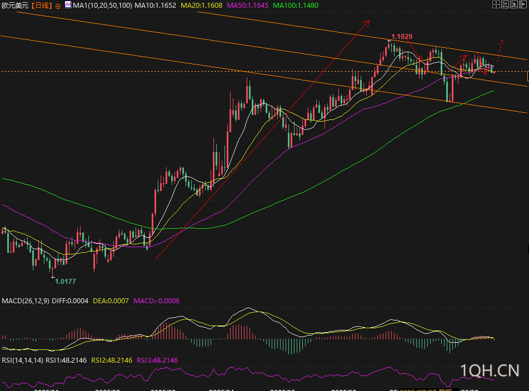Click the small chart indicator icon before MA1
Viewport: 529px width, 391px height.
[x=68, y=4]
